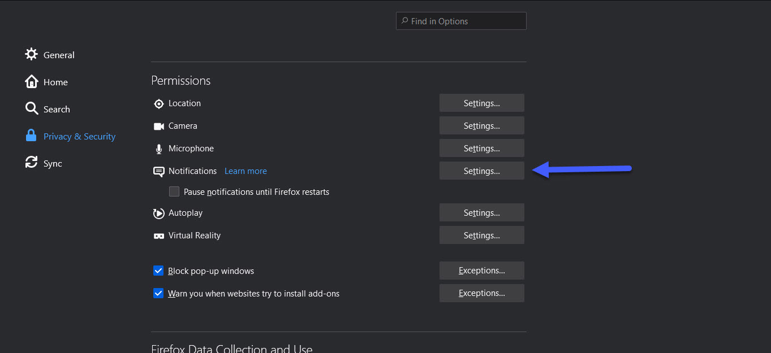Focus the Find in Options search box
The width and height of the screenshot is (771, 353).
461,21
